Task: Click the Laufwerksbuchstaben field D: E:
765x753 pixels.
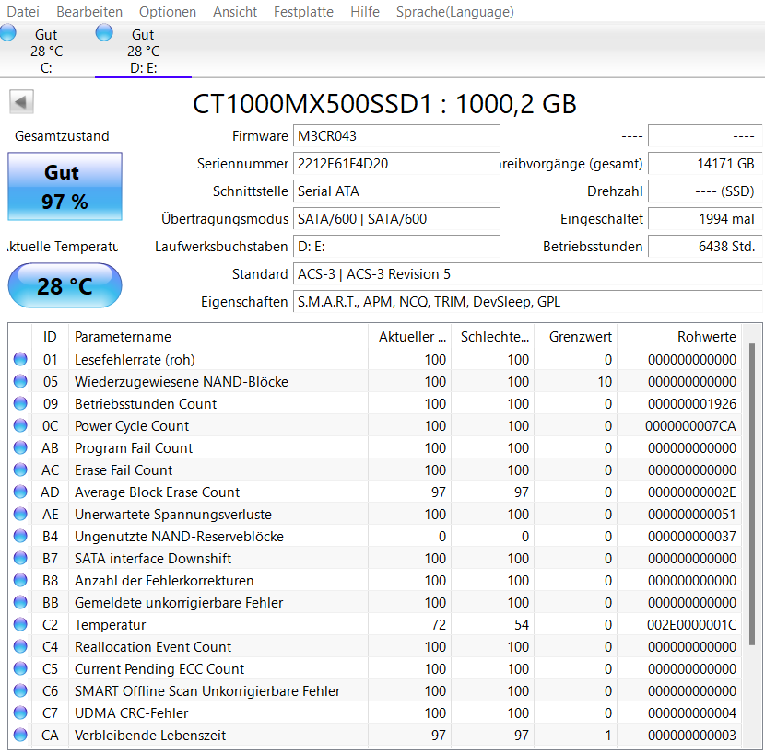Action: coord(396,247)
